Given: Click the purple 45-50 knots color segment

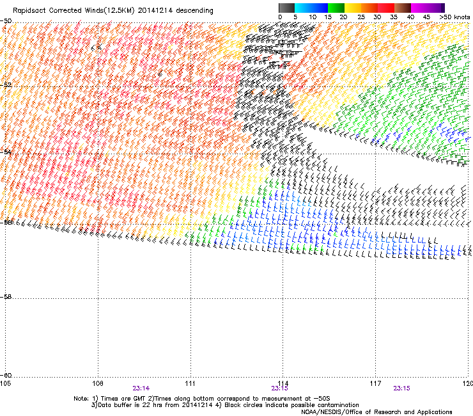Looking at the screenshot, I should (436, 8).
